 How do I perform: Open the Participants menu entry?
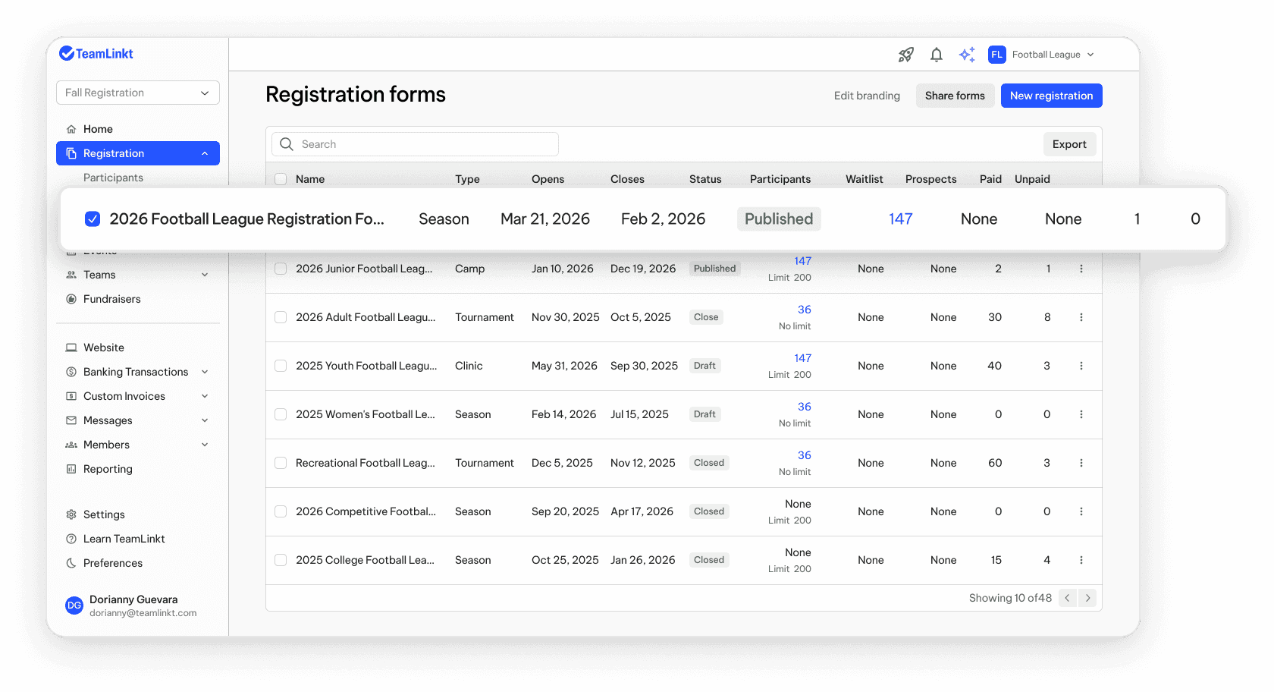click(x=112, y=177)
